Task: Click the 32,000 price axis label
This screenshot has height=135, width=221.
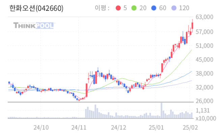Action: pos(204,87)
